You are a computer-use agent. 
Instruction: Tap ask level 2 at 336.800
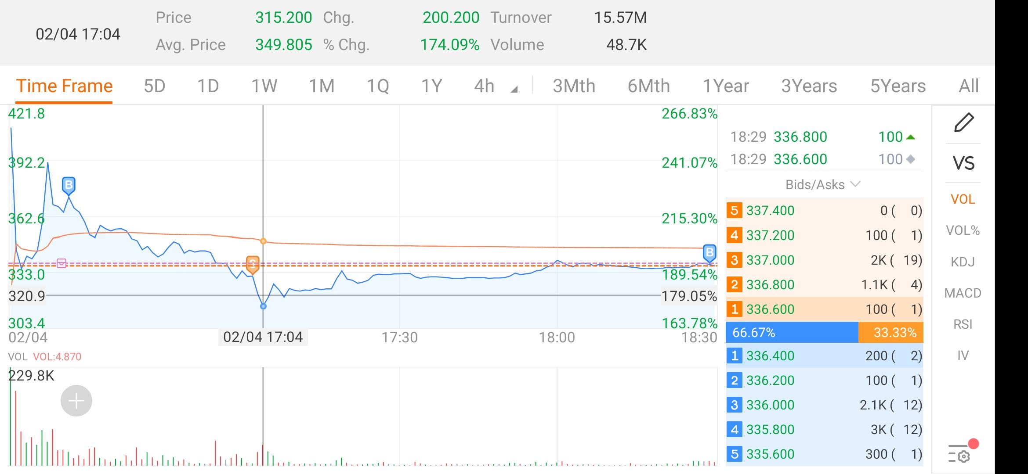click(825, 285)
